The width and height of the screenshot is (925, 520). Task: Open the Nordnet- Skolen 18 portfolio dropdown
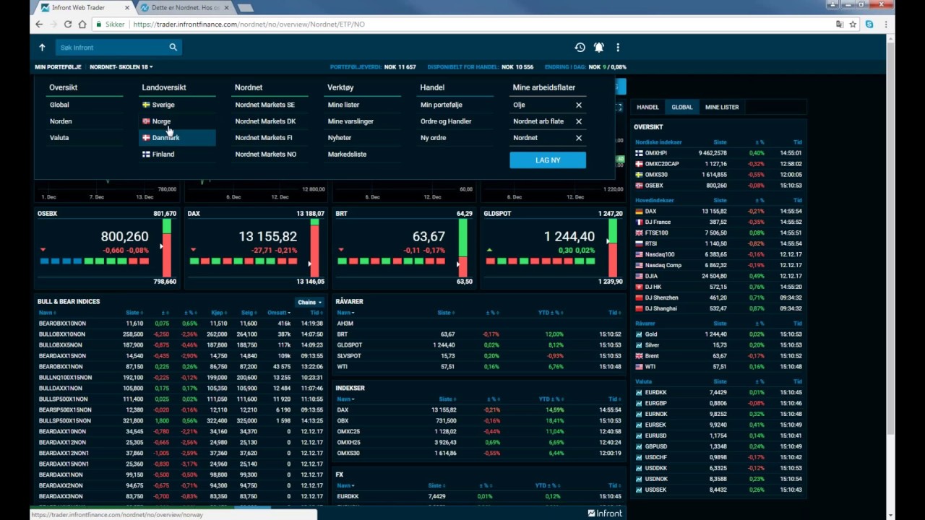(x=121, y=67)
